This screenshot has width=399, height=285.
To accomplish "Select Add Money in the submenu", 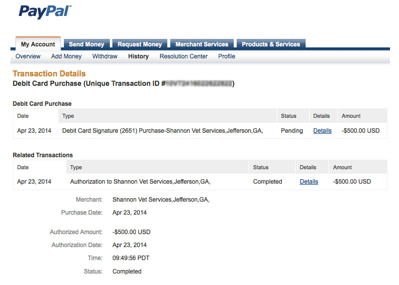I will pos(66,56).
